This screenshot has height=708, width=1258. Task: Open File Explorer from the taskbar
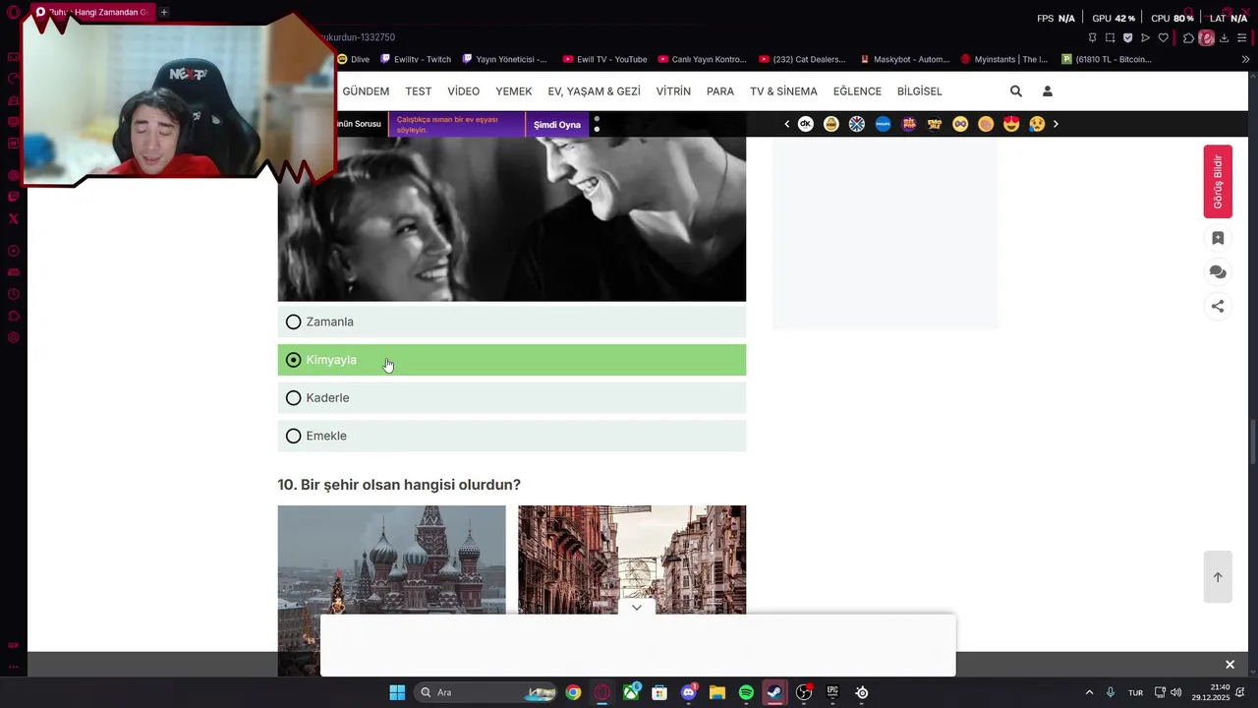tap(717, 692)
